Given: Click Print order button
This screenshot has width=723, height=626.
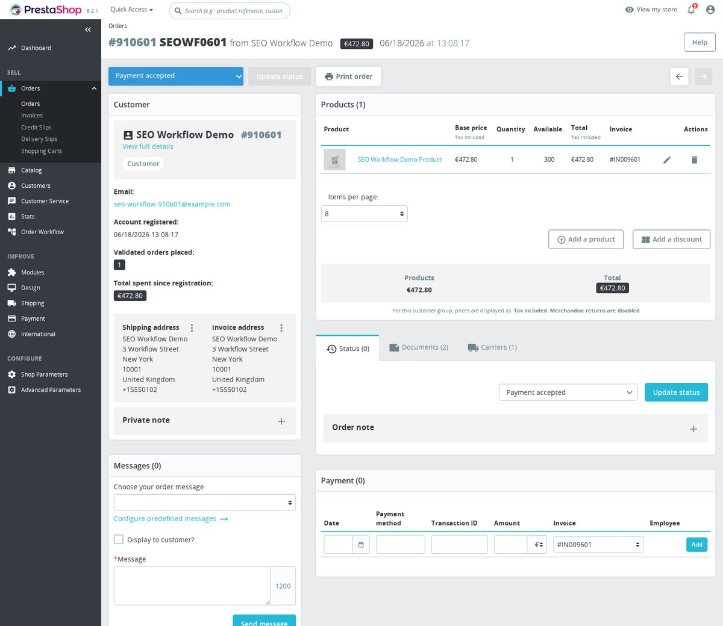Looking at the screenshot, I should click(x=348, y=76).
